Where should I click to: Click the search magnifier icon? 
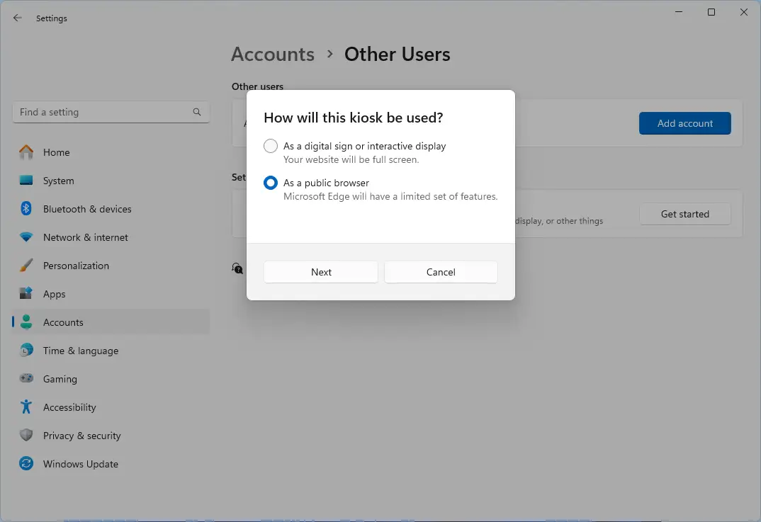pyautogui.click(x=196, y=112)
